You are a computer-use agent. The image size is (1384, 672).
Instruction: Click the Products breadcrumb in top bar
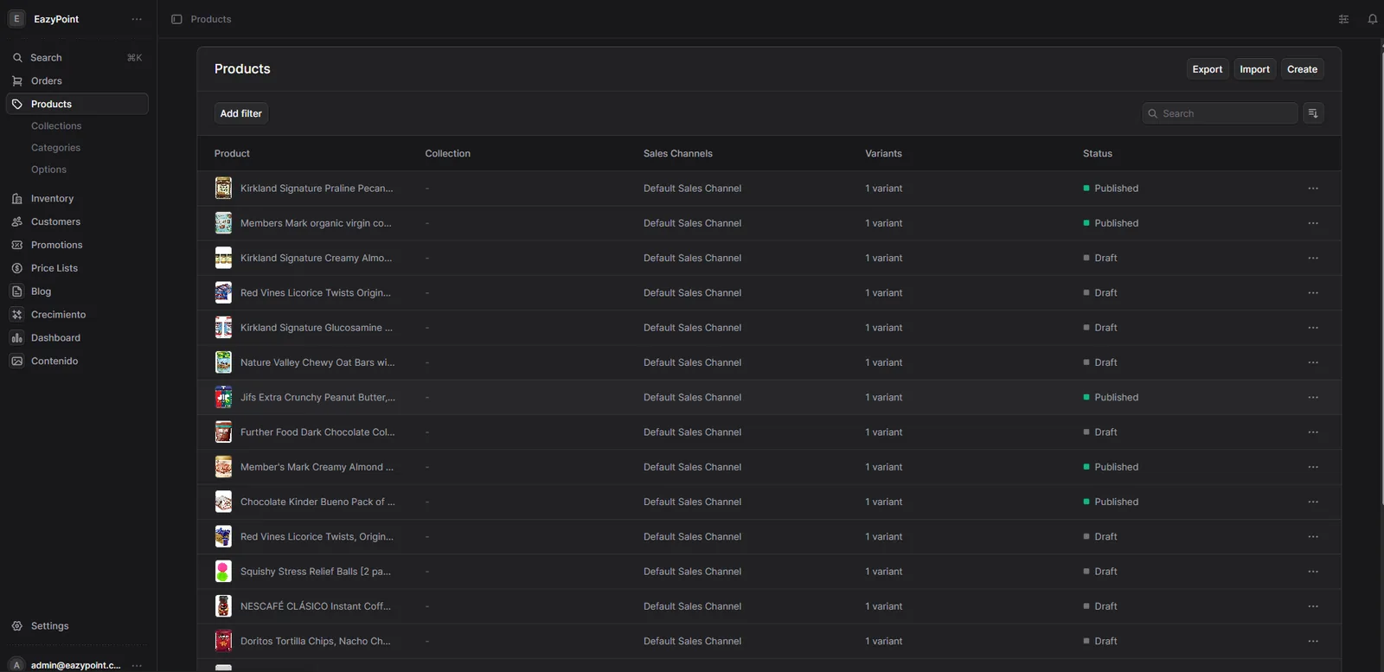(211, 19)
